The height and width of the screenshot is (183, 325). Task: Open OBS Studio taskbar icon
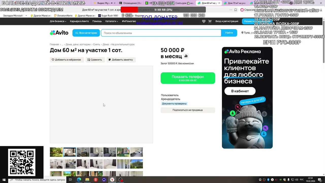click(121, 180)
